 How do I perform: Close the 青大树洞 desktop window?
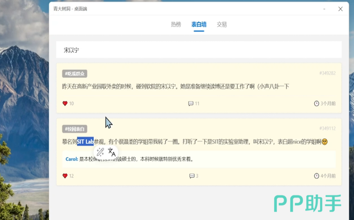point(340,9)
